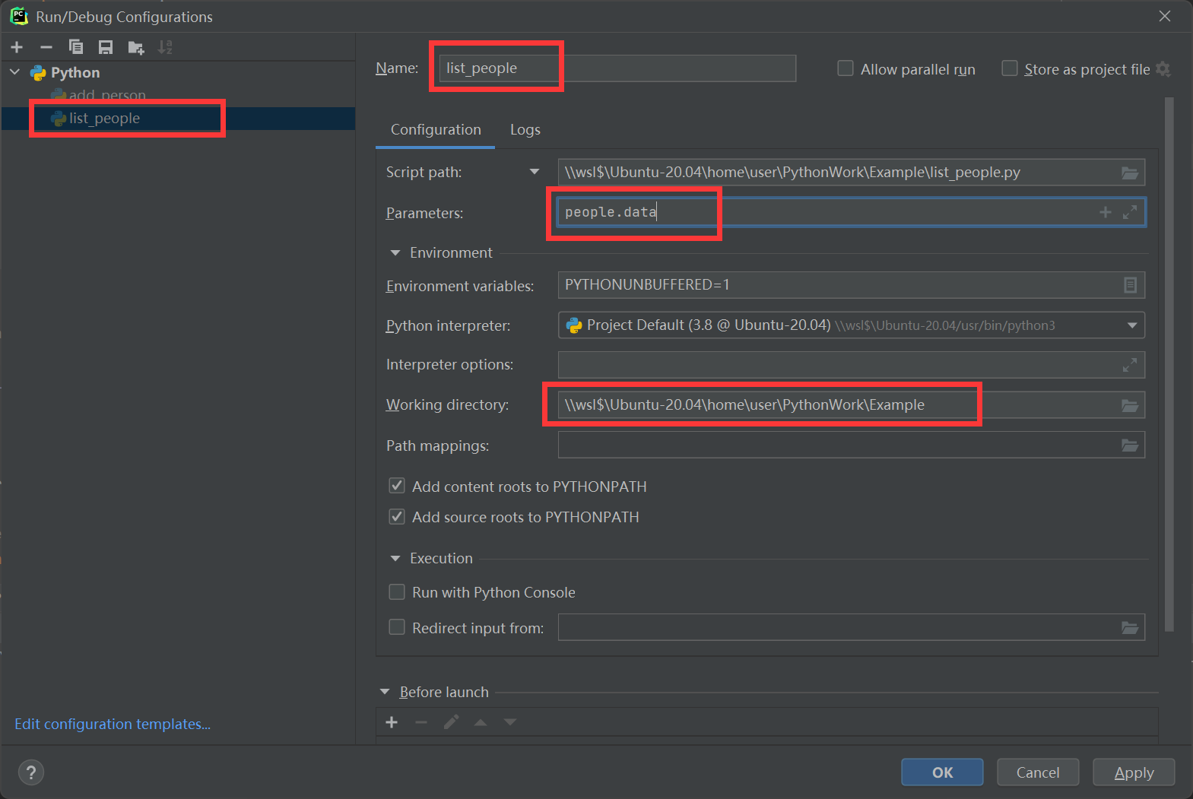The height and width of the screenshot is (799, 1193).
Task: Switch to the Configuration tab
Action: point(436,130)
